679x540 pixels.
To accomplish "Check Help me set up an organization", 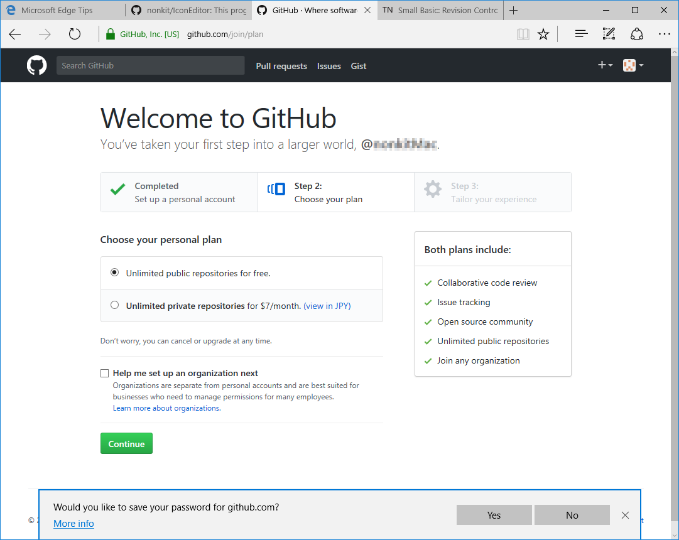I will pyautogui.click(x=104, y=373).
